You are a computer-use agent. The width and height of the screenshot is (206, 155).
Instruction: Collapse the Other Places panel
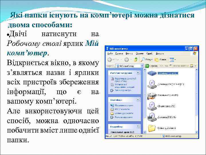(x=138, y=100)
